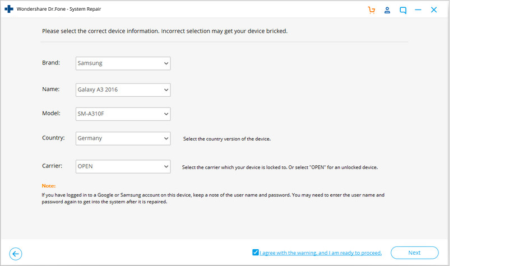Open the shopping cart icon
The height and width of the screenshot is (266, 509).
(x=371, y=10)
